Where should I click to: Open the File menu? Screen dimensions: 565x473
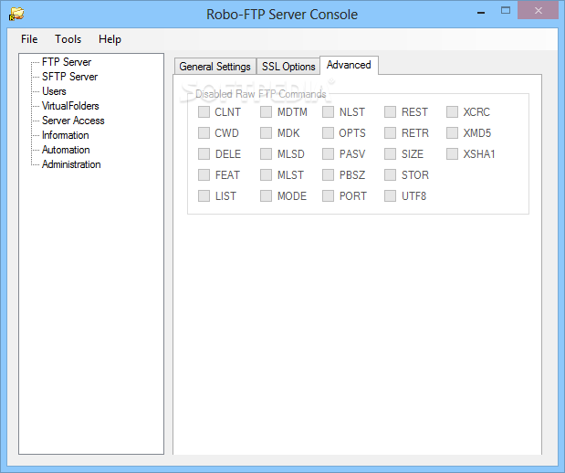[29, 39]
